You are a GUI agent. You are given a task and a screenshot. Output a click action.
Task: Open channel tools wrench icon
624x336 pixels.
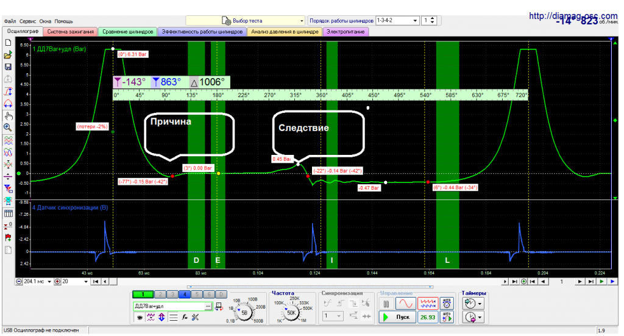tap(195, 317)
